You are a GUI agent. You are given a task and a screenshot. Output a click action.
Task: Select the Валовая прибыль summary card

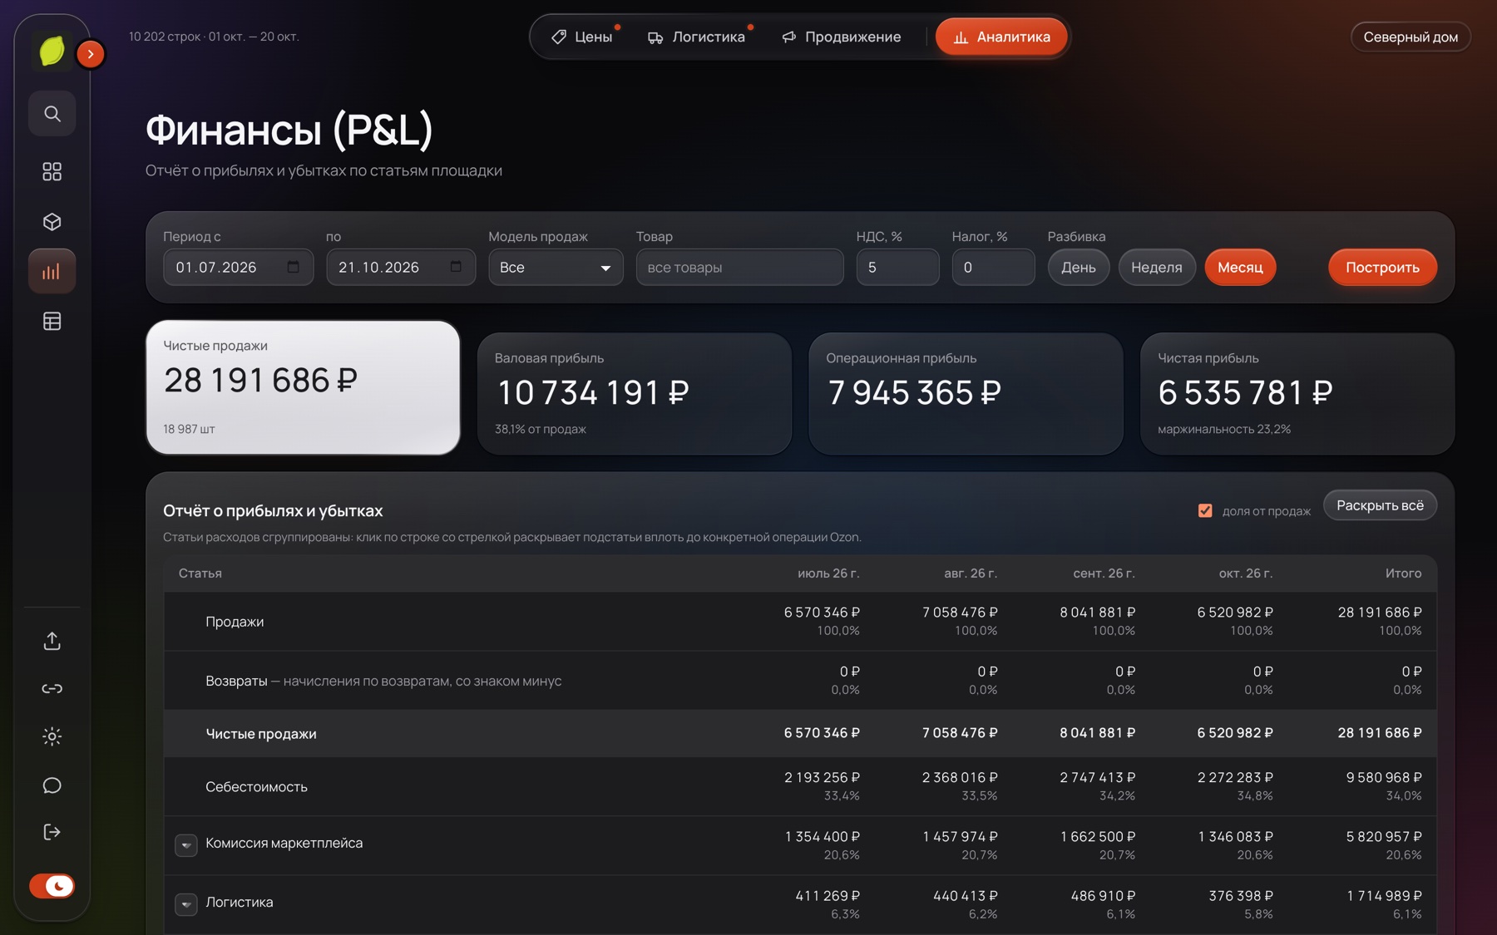[635, 394]
